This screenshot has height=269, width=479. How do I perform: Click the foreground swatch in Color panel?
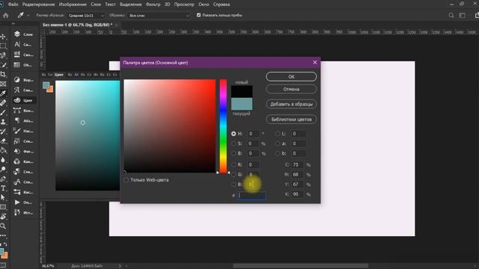coord(46,85)
